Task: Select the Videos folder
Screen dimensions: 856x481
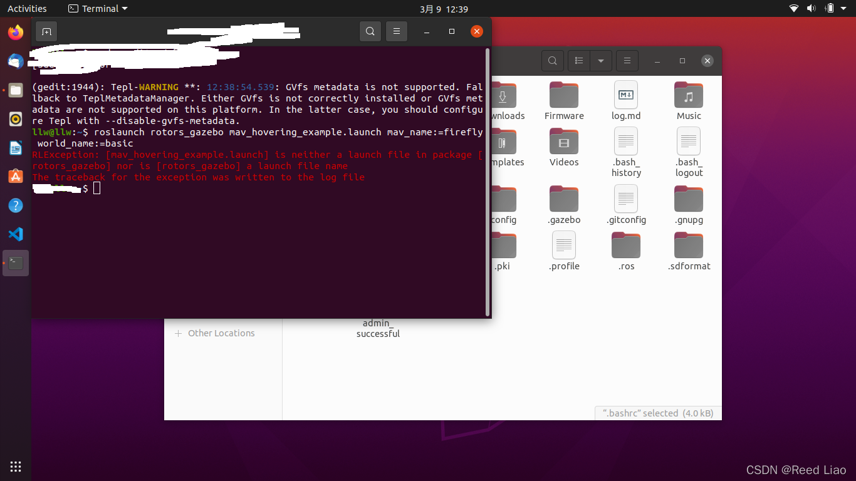Action: click(564, 147)
